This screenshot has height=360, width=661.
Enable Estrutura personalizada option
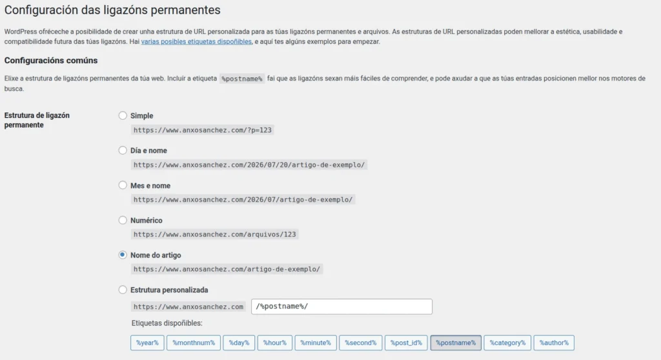[123, 290]
